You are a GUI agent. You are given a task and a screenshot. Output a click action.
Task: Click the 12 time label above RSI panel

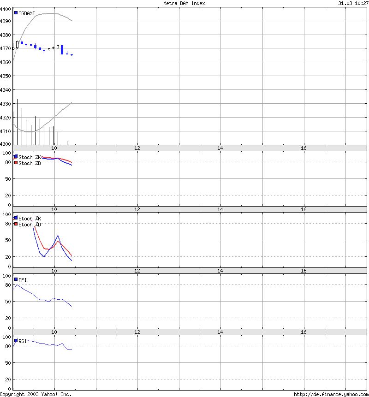pyautogui.click(x=137, y=332)
